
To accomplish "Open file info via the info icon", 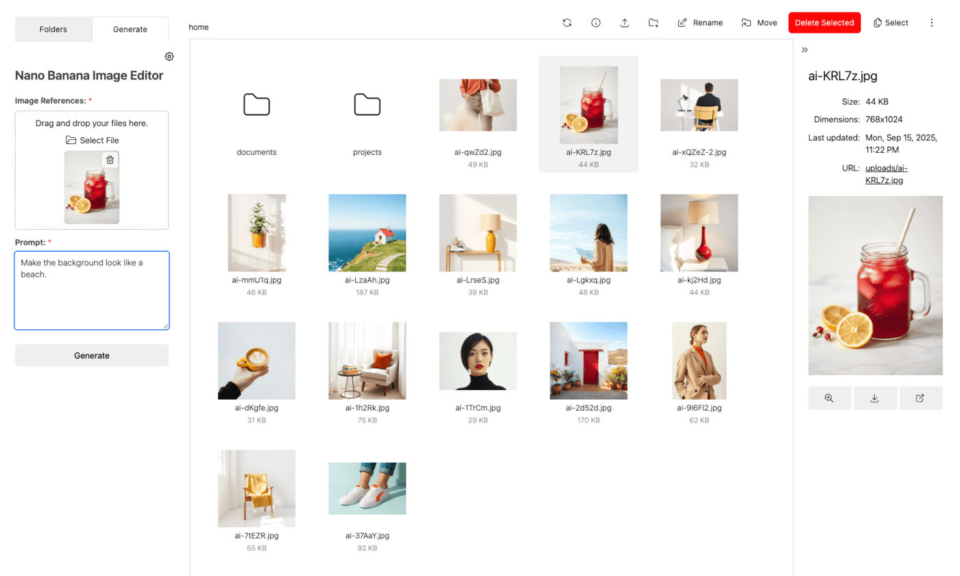I will tap(596, 22).
